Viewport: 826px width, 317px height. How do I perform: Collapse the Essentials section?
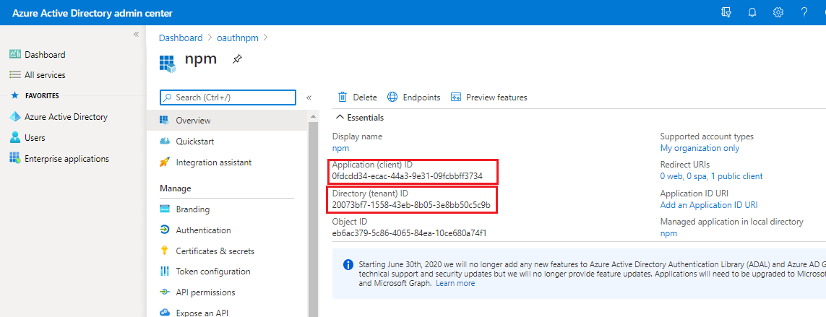[338, 118]
